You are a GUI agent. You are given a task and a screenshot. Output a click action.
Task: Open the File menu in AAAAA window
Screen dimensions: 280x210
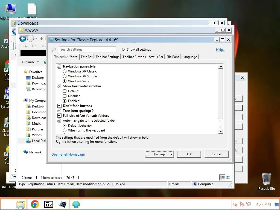25,46
